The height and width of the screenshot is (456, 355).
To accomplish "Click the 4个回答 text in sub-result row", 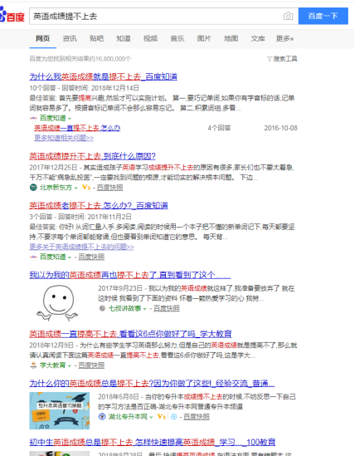I will tap(219, 128).
